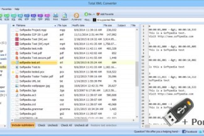Click the file list vertical scrollbar
Image resolution: width=204 pixels, height=136 pixels.
(137, 72)
